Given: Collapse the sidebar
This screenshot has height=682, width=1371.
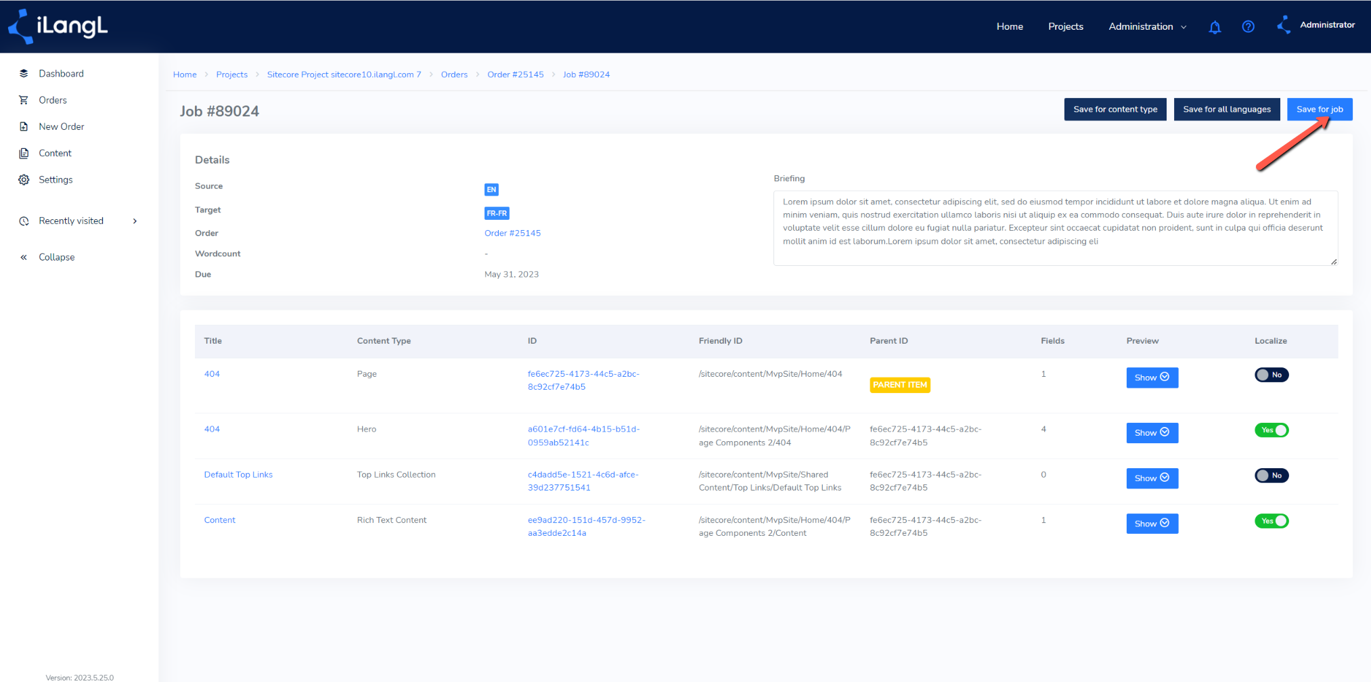Looking at the screenshot, I should [57, 257].
